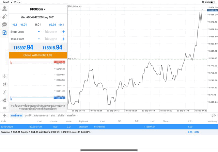218x152 pixels.
Task: Decrease Take Profit with minus button
Action: (x=39, y=39)
